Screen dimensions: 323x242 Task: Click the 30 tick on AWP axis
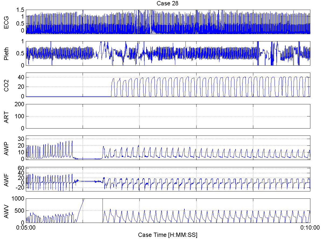(22, 138)
